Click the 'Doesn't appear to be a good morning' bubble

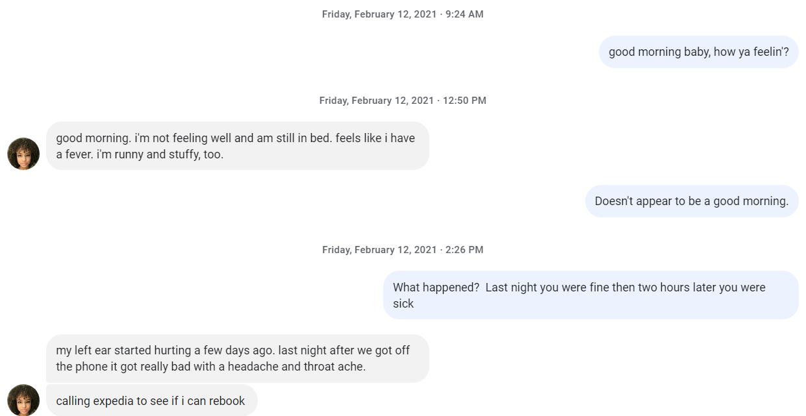coord(692,201)
